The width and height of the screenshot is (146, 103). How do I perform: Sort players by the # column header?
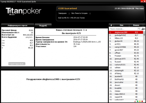(x=111, y=25)
